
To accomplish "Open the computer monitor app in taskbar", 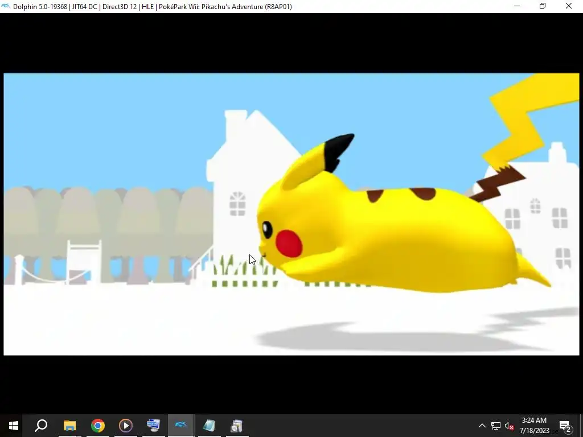I will click(x=153, y=426).
